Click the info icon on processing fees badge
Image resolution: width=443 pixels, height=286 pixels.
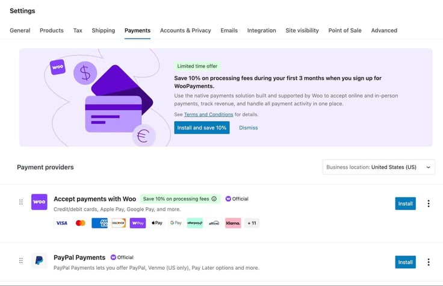214,199
